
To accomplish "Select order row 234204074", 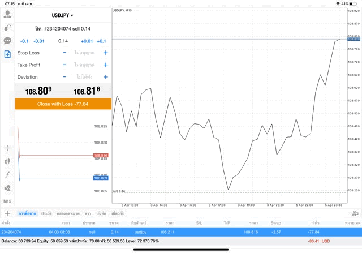I will pyautogui.click(x=181, y=232).
